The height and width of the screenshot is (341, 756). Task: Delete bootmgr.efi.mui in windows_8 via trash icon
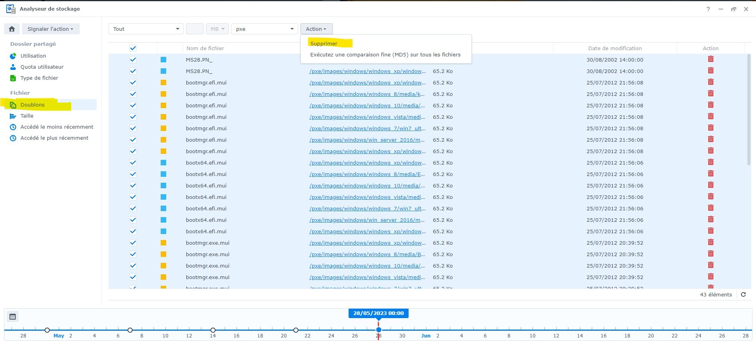pyautogui.click(x=711, y=94)
